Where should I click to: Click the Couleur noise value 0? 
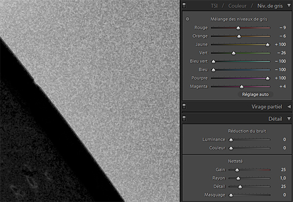284,148
